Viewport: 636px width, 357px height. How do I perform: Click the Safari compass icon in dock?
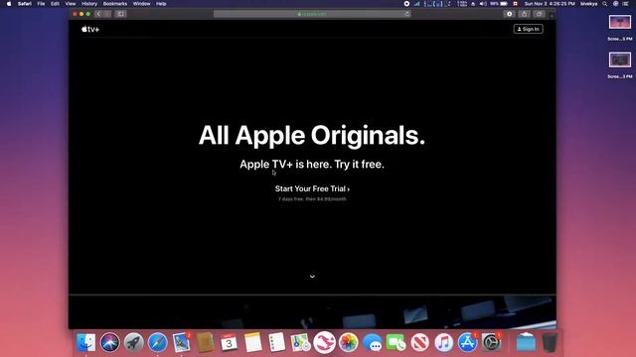[158, 342]
